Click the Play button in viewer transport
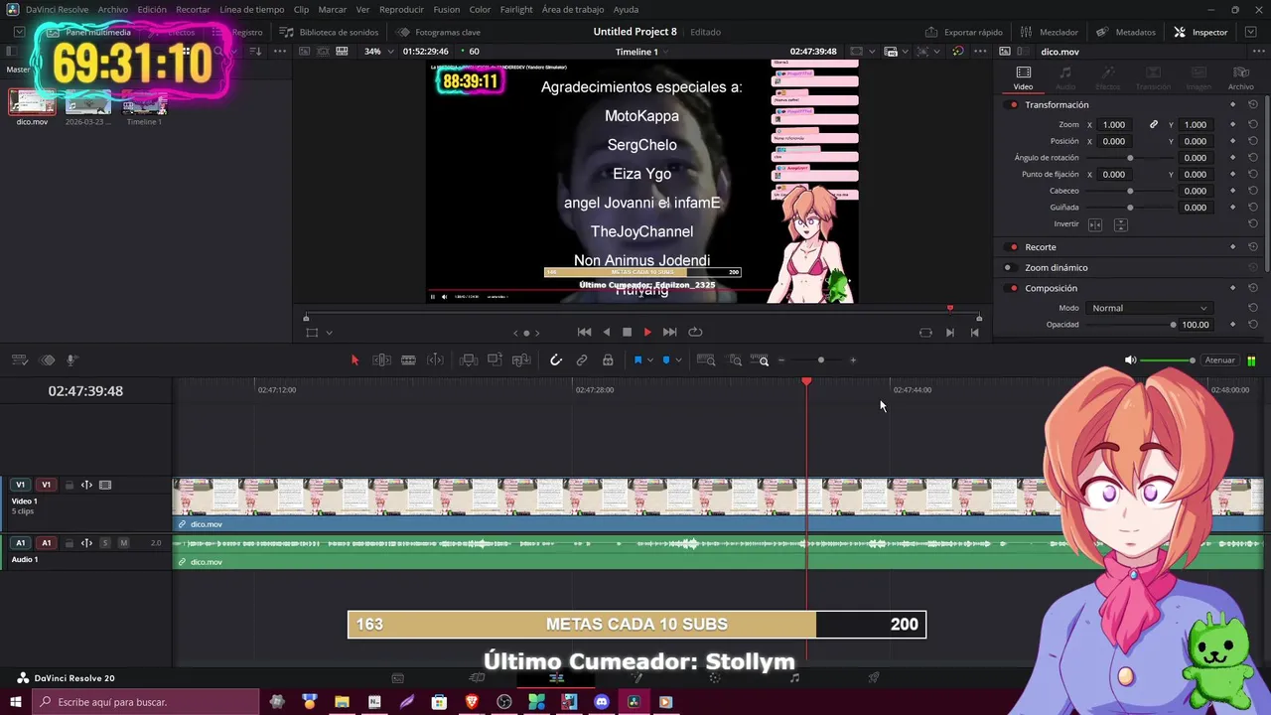 pyautogui.click(x=647, y=332)
